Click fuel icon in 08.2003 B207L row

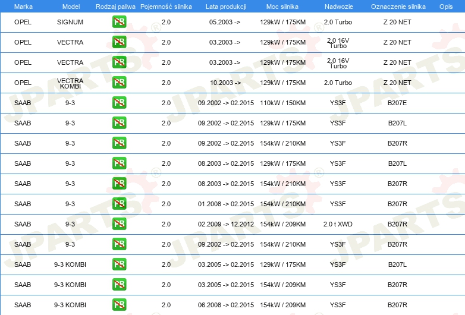pyautogui.click(x=119, y=163)
